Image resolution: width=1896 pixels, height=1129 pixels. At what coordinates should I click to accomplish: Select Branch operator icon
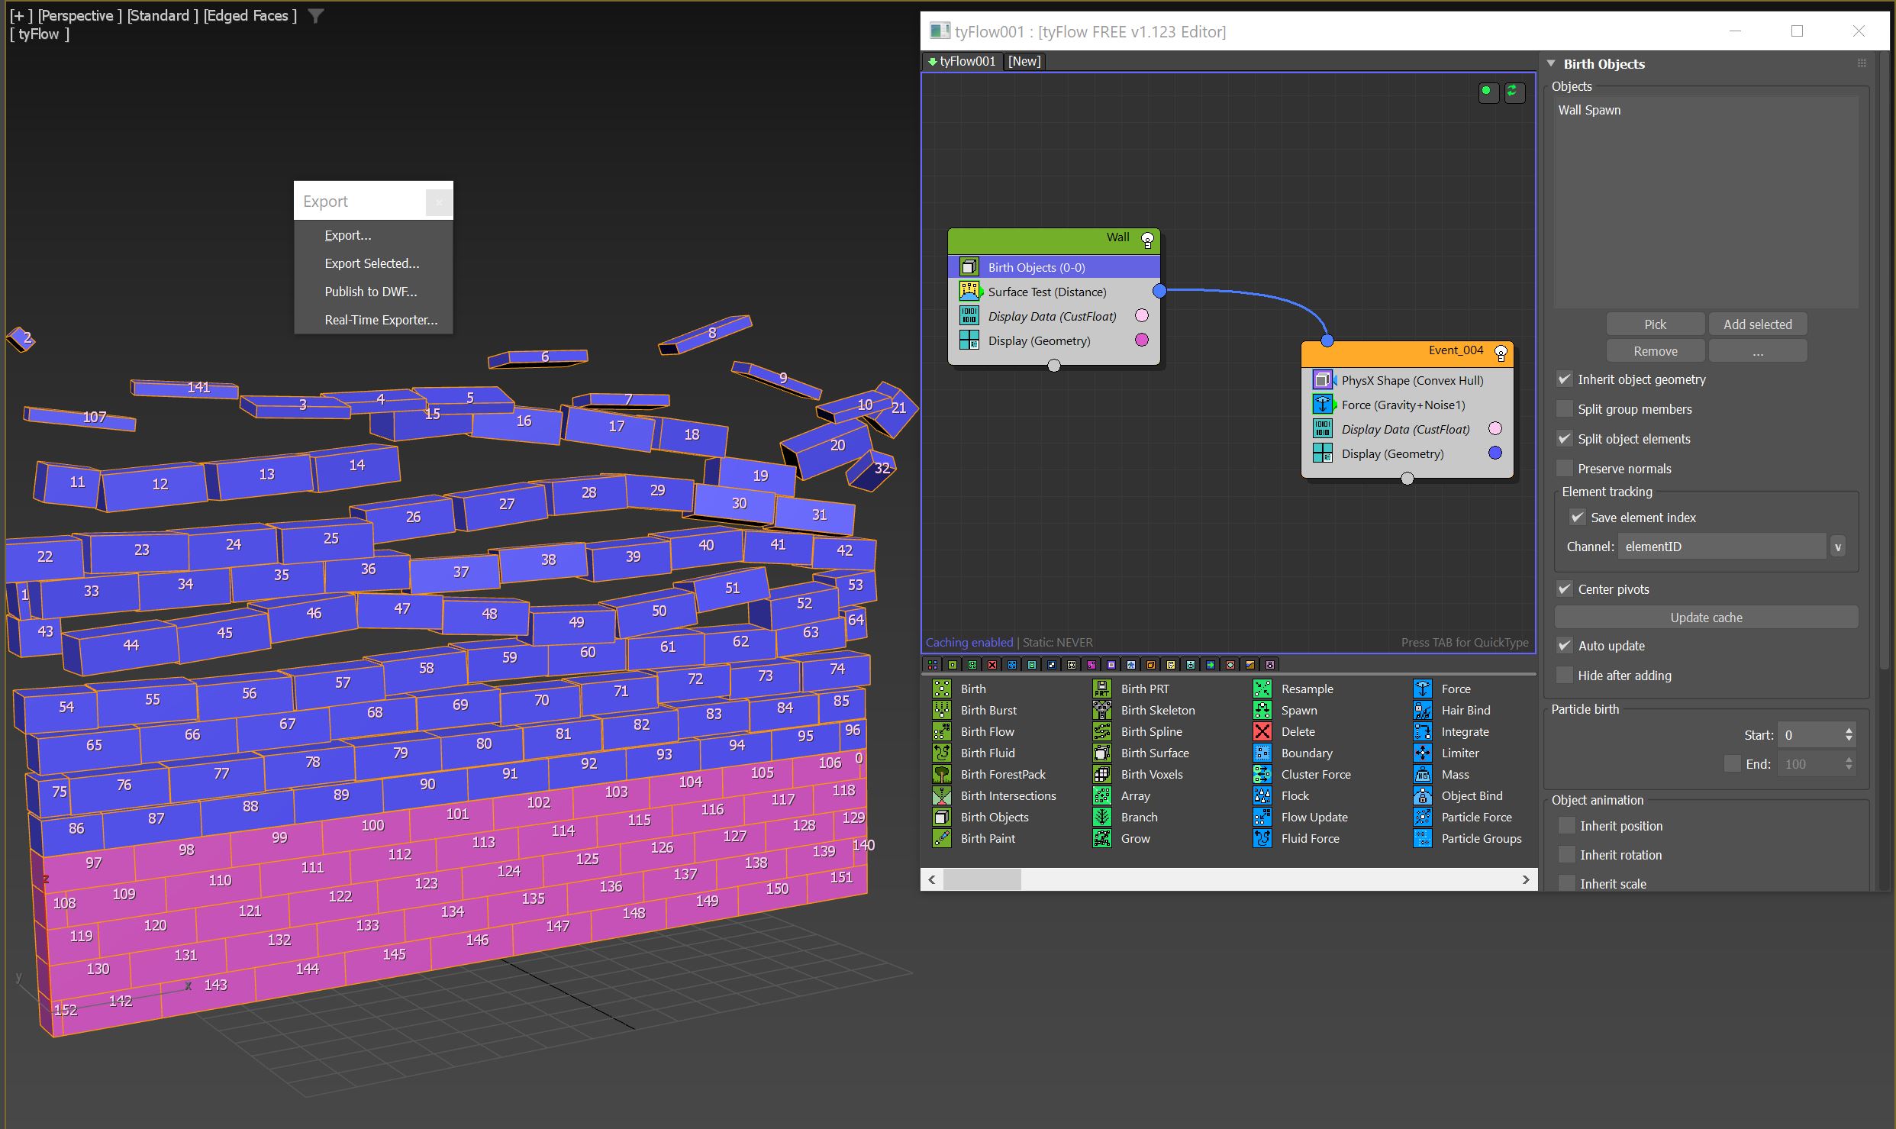[1102, 817]
